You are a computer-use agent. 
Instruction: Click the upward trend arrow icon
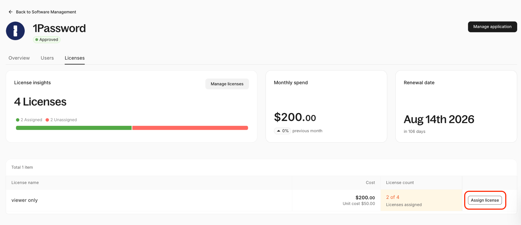pyautogui.click(x=279, y=131)
